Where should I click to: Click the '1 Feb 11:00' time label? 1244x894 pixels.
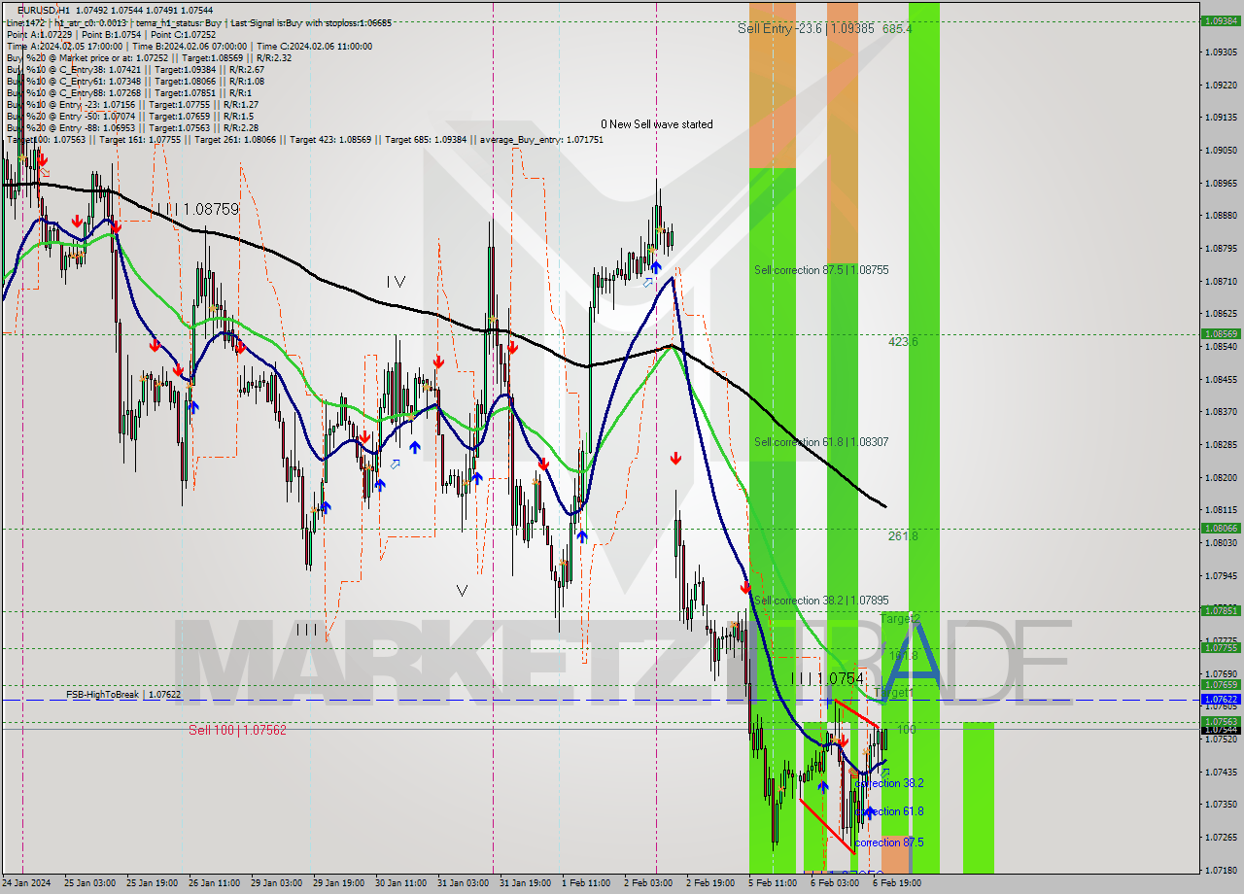(x=586, y=883)
